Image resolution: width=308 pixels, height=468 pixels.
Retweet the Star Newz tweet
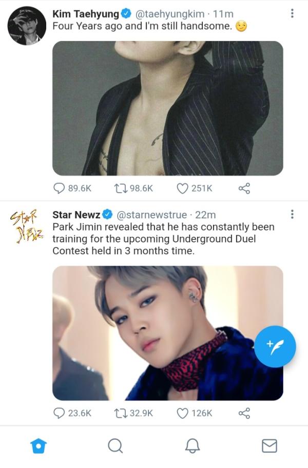coord(122,413)
